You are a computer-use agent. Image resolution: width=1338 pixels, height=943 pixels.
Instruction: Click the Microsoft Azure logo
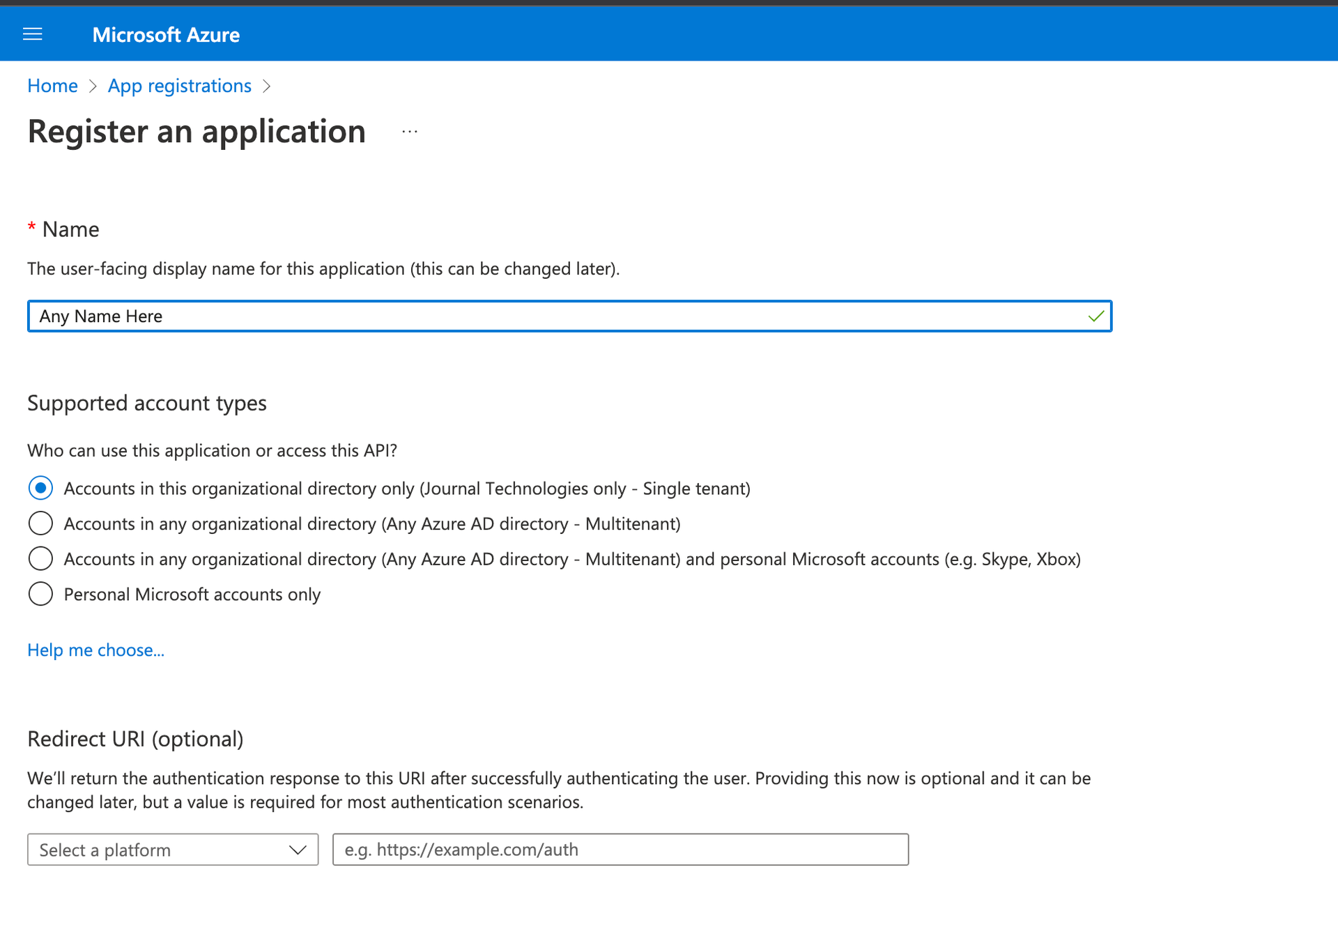[165, 34]
